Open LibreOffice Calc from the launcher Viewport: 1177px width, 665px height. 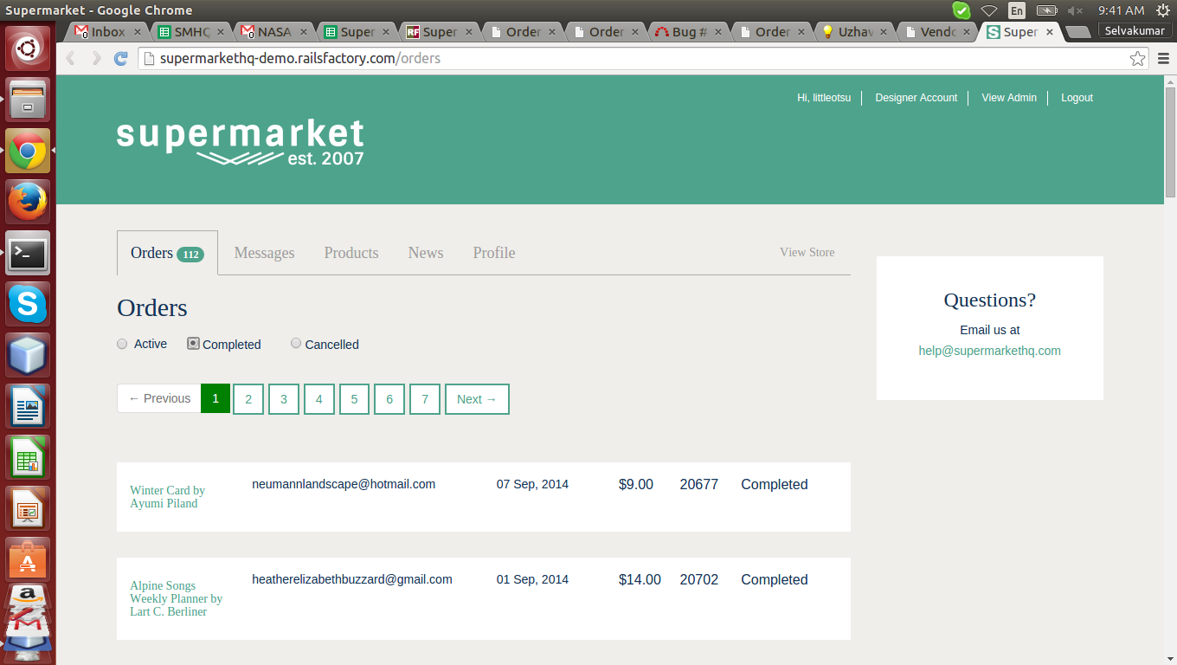pyautogui.click(x=28, y=457)
